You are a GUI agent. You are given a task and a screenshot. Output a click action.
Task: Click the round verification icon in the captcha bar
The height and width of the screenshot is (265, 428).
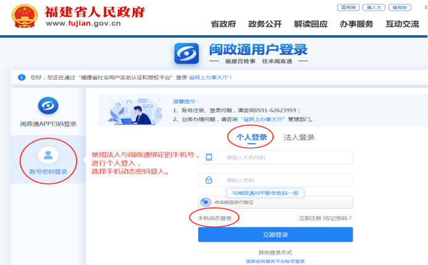(x=206, y=202)
